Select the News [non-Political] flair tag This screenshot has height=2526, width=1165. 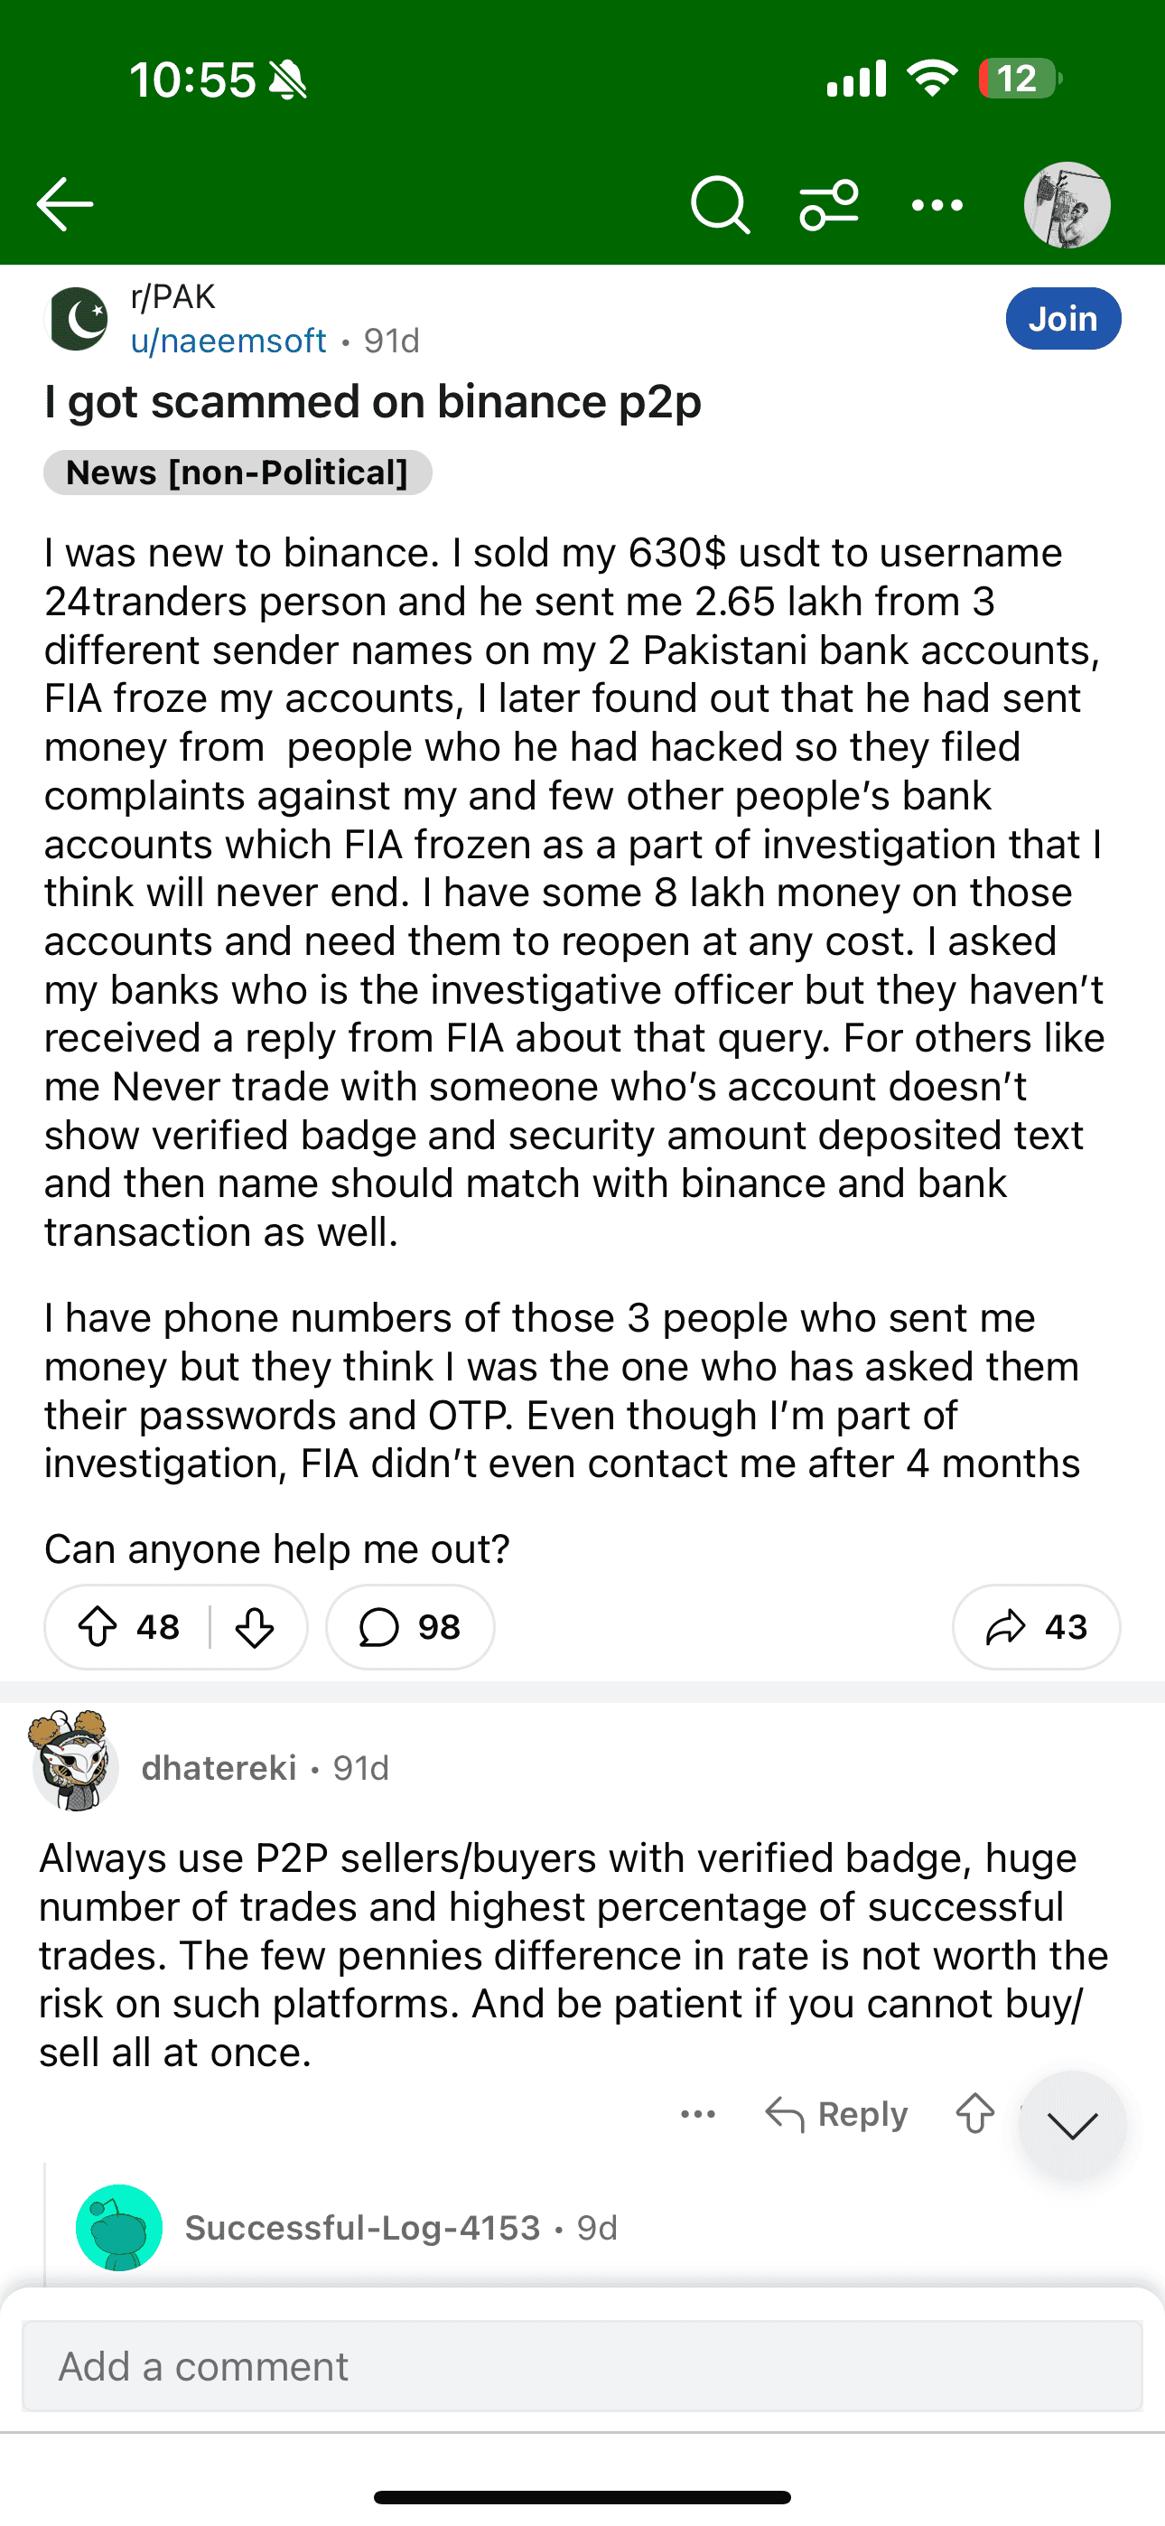tap(238, 472)
